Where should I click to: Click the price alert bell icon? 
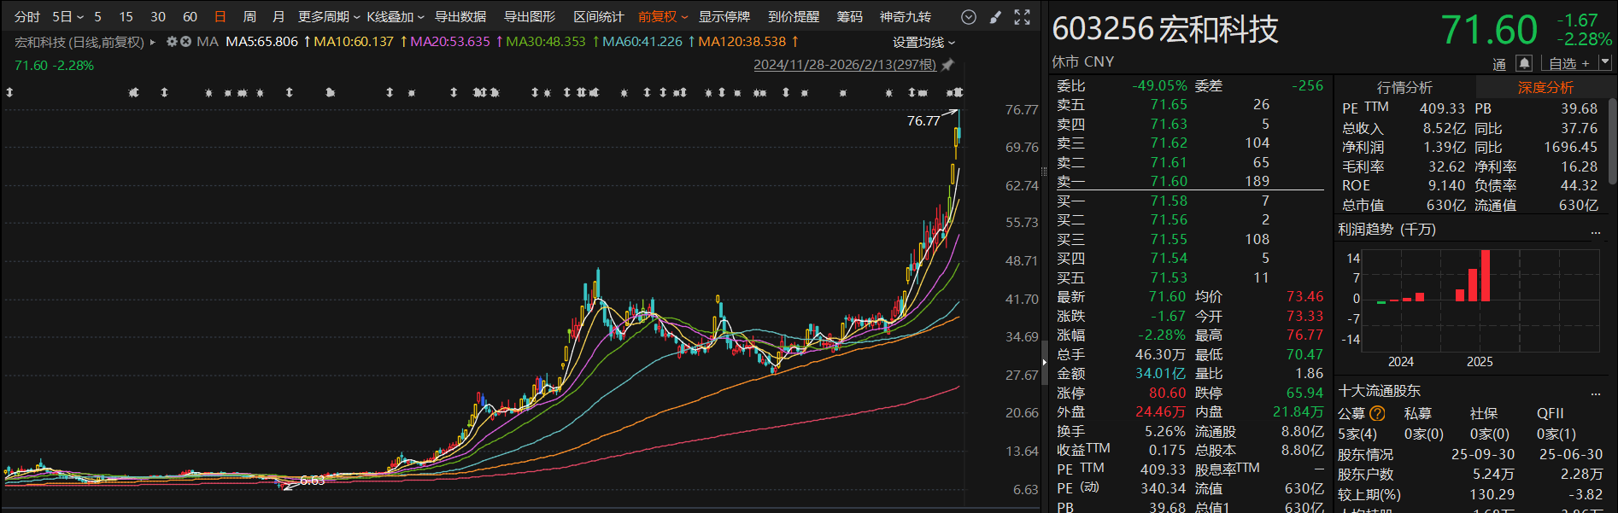tap(1523, 63)
